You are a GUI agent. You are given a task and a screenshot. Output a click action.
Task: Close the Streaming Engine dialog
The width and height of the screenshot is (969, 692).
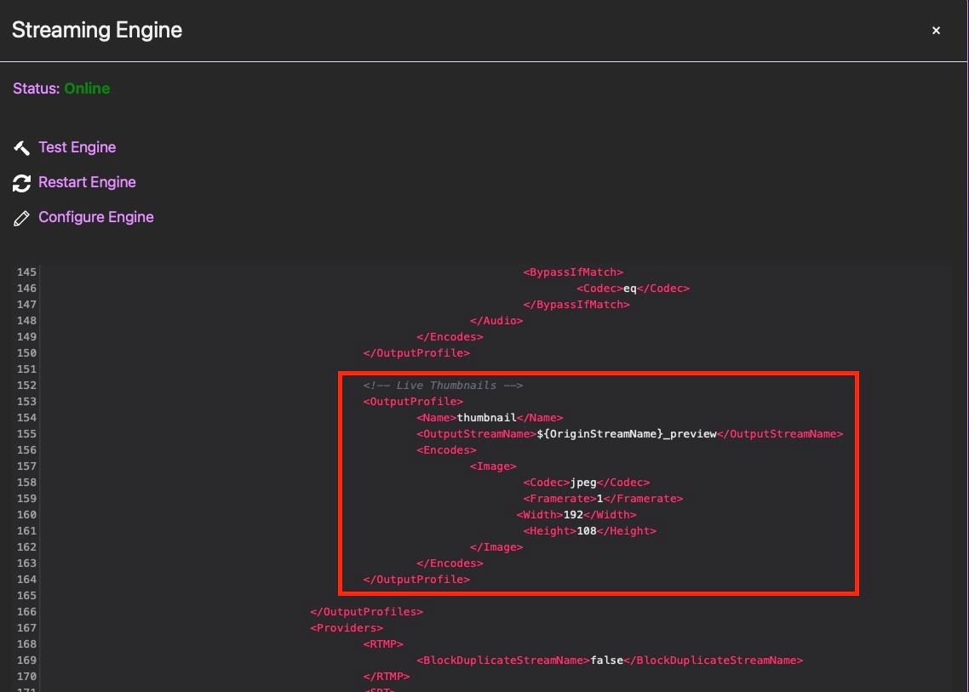pos(936,31)
